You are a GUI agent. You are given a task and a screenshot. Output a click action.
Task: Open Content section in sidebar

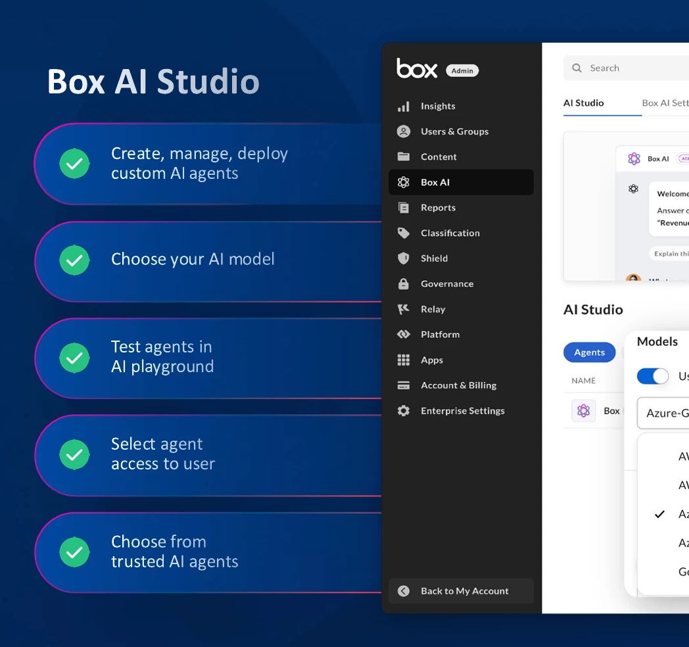coord(461,157)
